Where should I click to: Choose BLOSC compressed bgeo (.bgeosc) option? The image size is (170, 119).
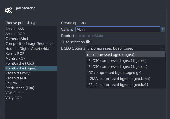126,60
